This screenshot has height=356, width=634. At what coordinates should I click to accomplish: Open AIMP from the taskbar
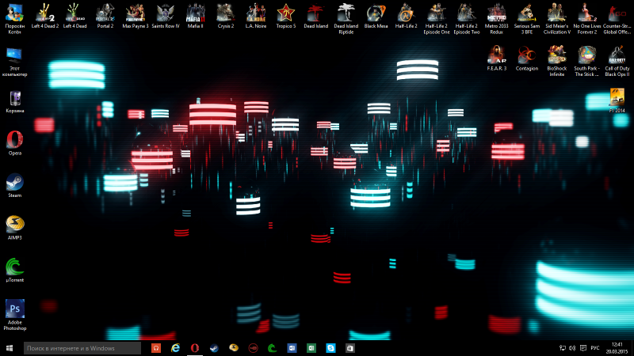(x=234, y=348)
